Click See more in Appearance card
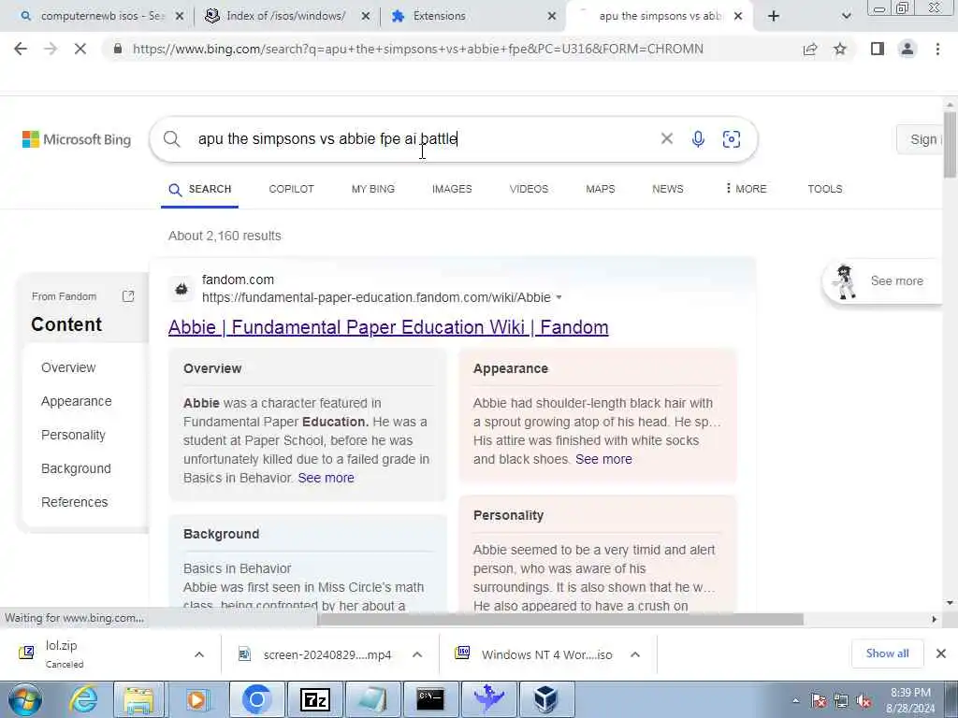 coord(603,458)
